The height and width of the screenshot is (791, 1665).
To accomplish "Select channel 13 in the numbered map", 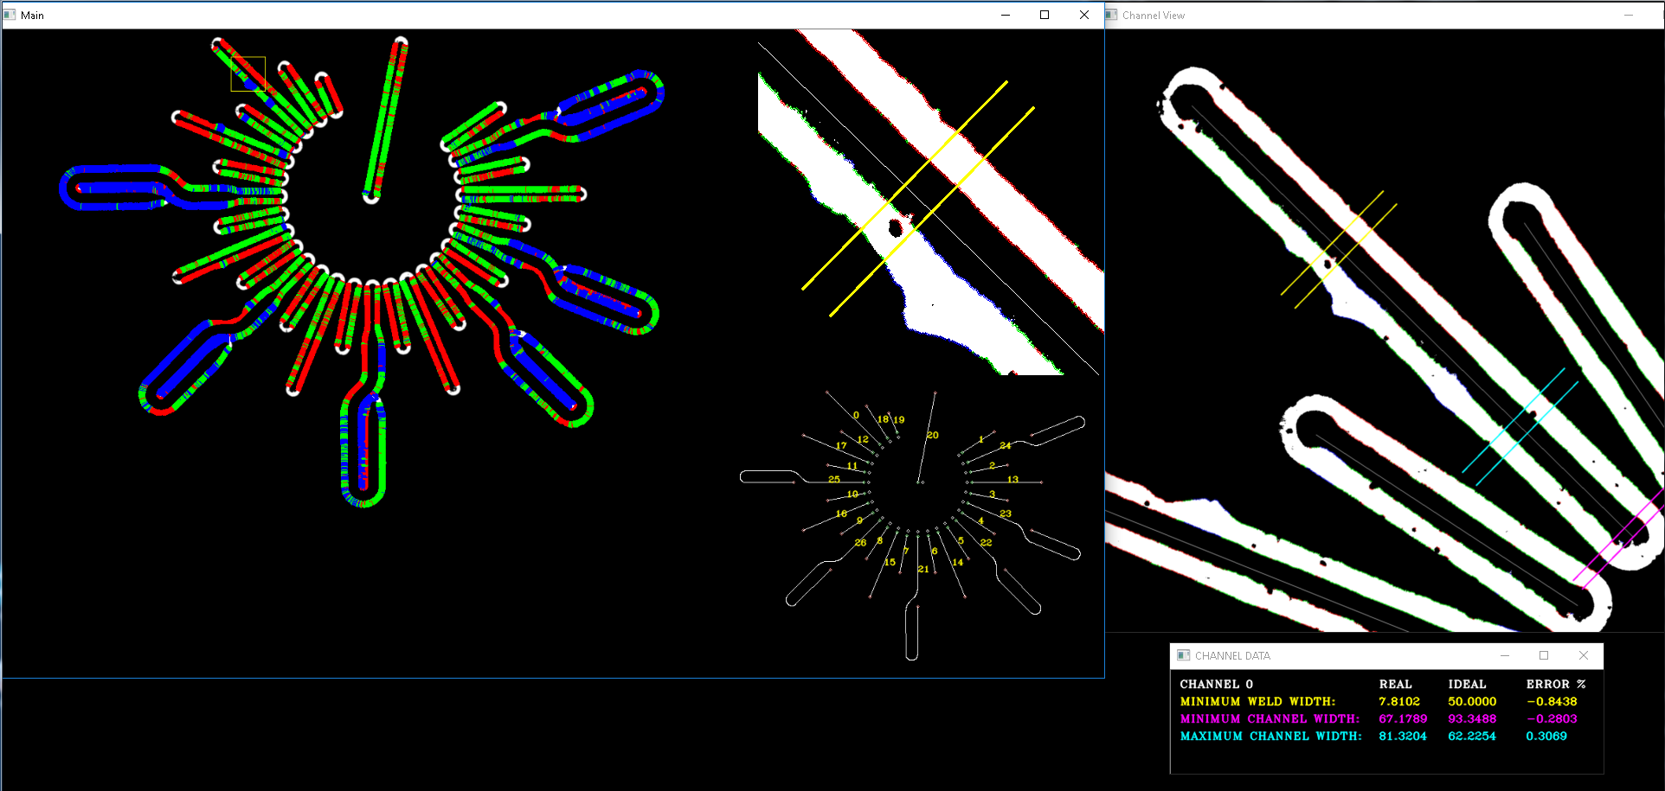I will 1012,479.
